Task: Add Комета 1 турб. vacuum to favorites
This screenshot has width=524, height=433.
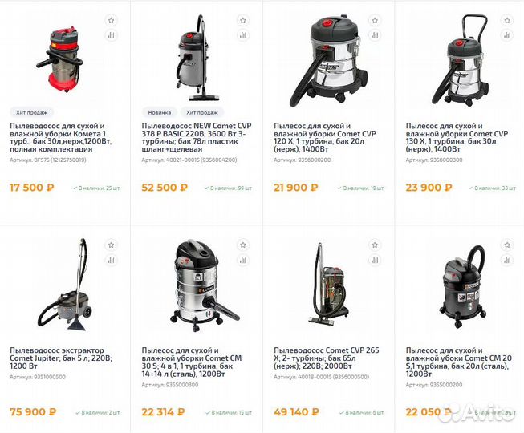Action: point(111,20)
